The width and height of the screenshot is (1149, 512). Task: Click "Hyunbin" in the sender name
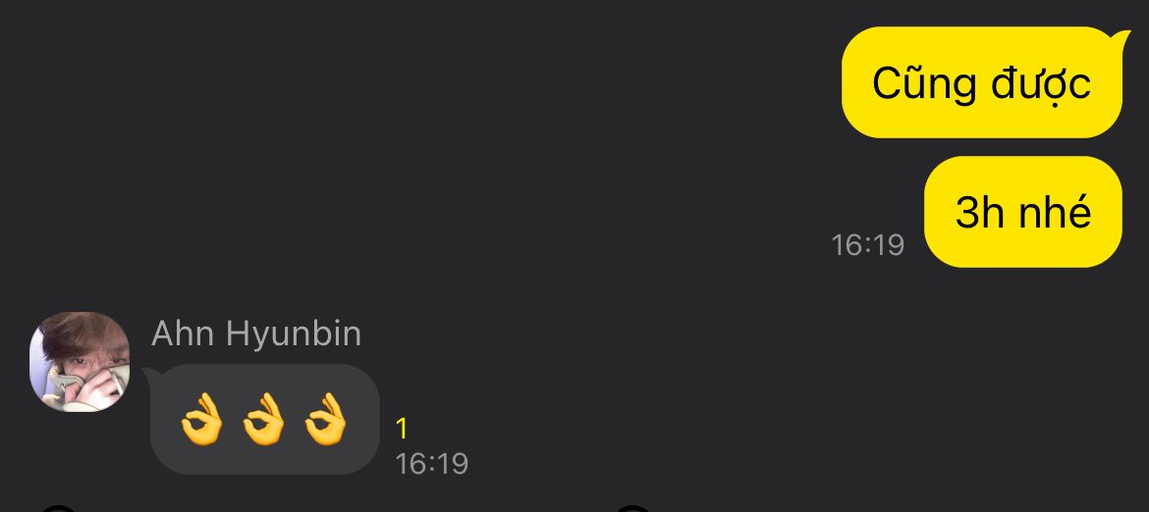[294, 334]
